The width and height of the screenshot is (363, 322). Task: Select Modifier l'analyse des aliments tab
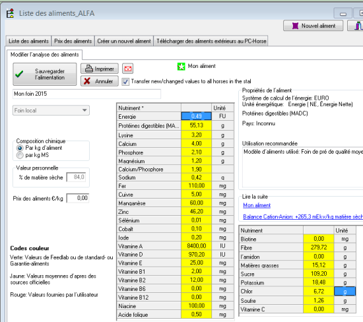[x=44, y=55]
